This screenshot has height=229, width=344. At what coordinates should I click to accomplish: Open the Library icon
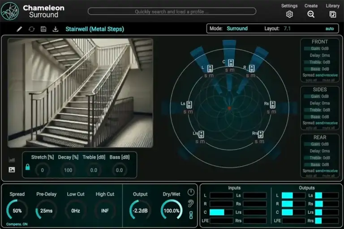click(x=333, y=14)
